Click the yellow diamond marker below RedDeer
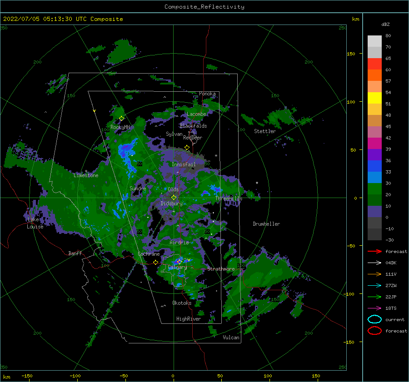409x382 pixels. click(x=187, y=148)
